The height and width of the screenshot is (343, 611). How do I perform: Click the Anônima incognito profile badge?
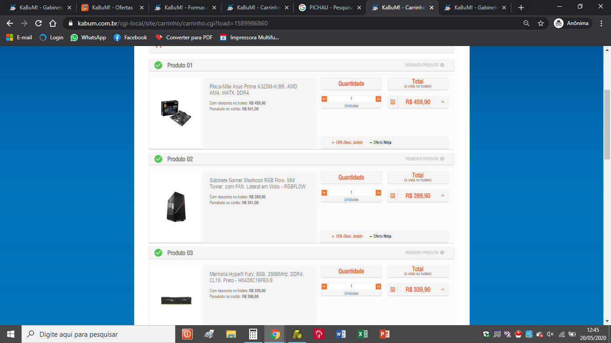tap(573, 23)
